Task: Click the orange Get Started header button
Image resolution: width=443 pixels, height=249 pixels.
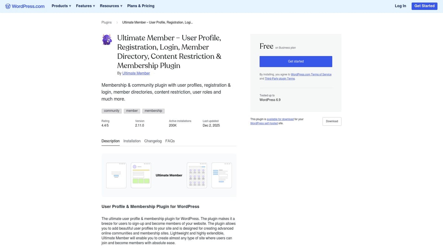Action: click(424, 6)
